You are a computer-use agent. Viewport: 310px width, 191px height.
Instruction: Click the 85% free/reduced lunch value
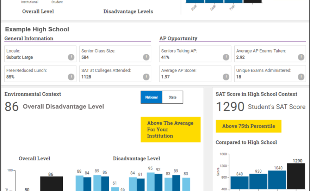[x=10, y=77]
